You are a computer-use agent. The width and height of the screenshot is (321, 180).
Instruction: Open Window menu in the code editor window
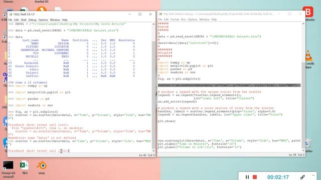click(204, 19)
